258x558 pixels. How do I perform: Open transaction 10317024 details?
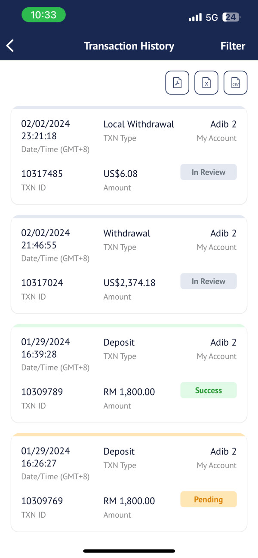pos(129,264)
